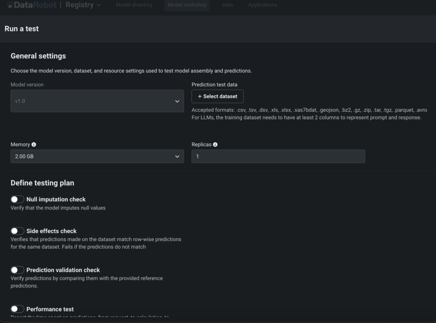Expand the Registry navigation dropdown

(x=98, y=5)
